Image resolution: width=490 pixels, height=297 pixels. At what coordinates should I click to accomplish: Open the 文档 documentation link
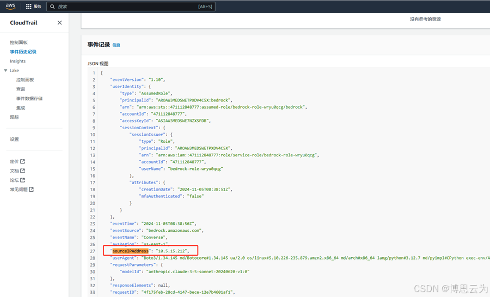tap(14, 171)
